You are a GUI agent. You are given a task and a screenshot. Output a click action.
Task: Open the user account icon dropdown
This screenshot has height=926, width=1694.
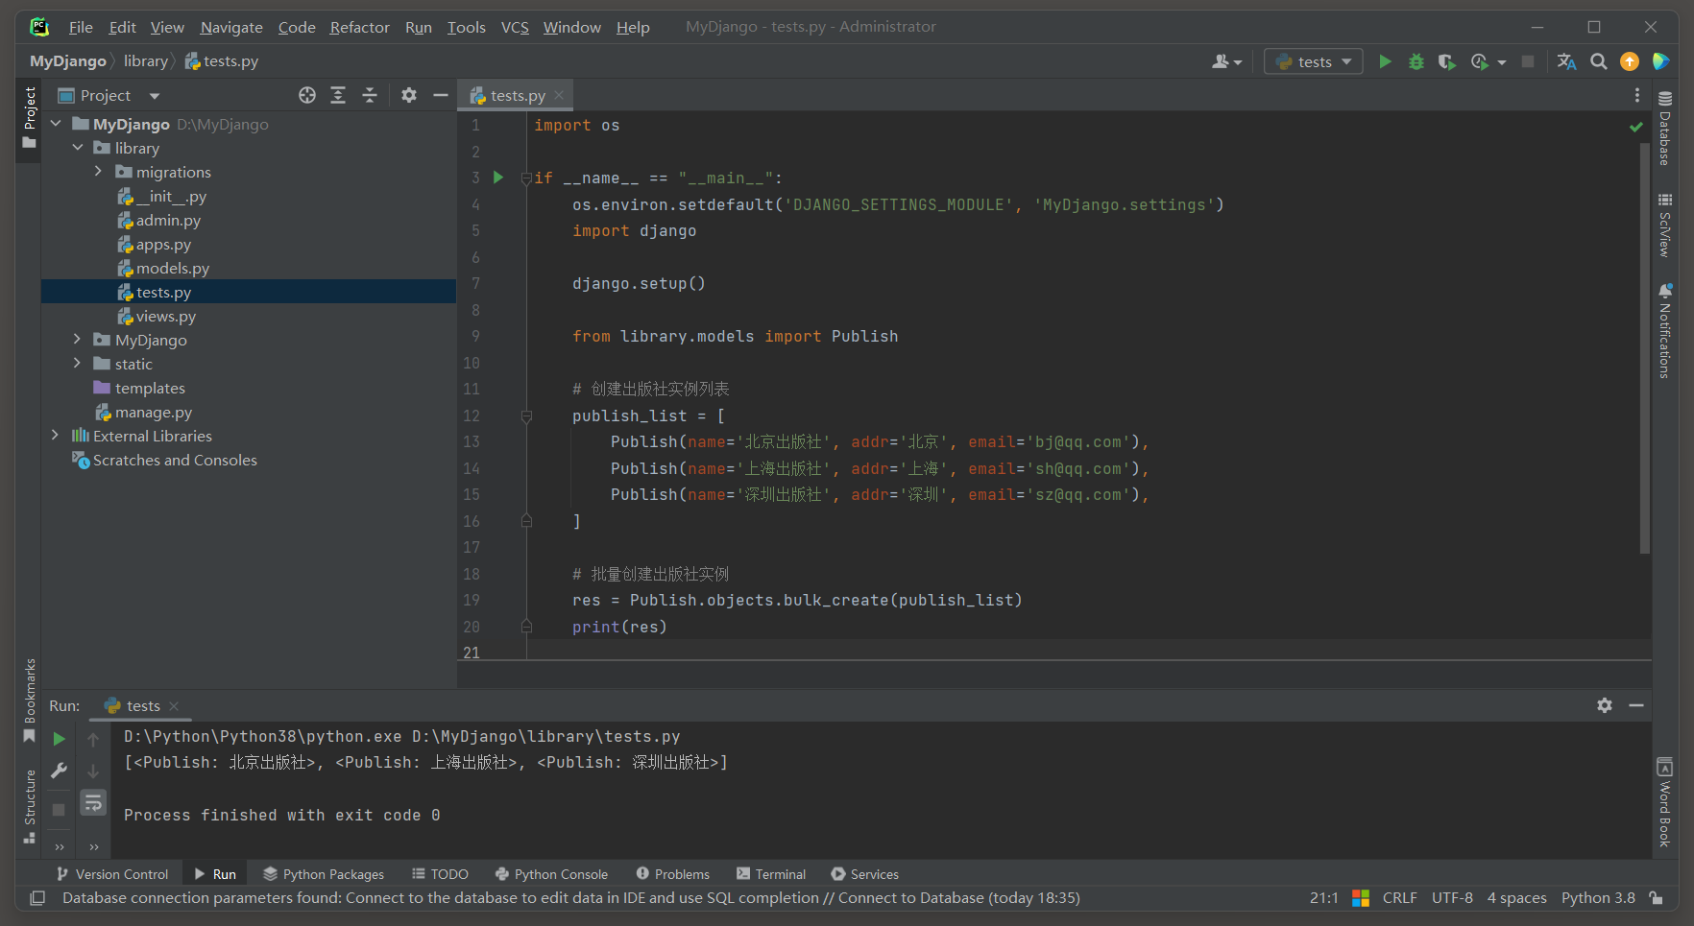[1226, 61]
